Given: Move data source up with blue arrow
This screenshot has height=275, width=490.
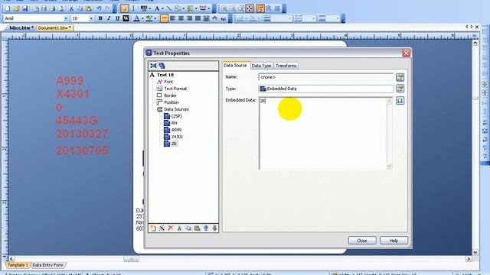Looking at the screenshot, I should [x=206, y=228].
